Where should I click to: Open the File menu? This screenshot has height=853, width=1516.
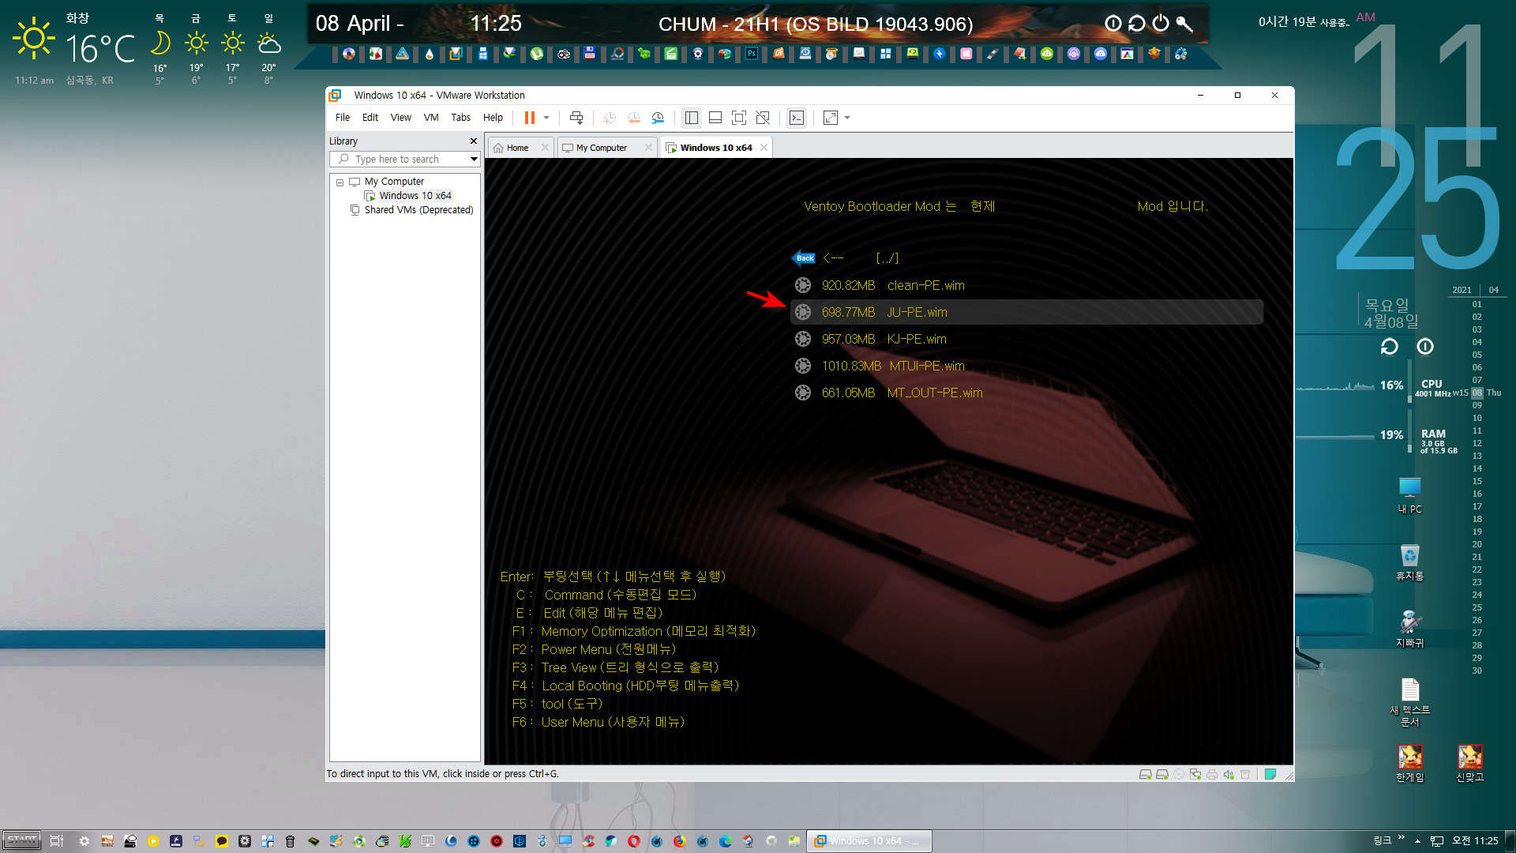[x=343, y=118]
